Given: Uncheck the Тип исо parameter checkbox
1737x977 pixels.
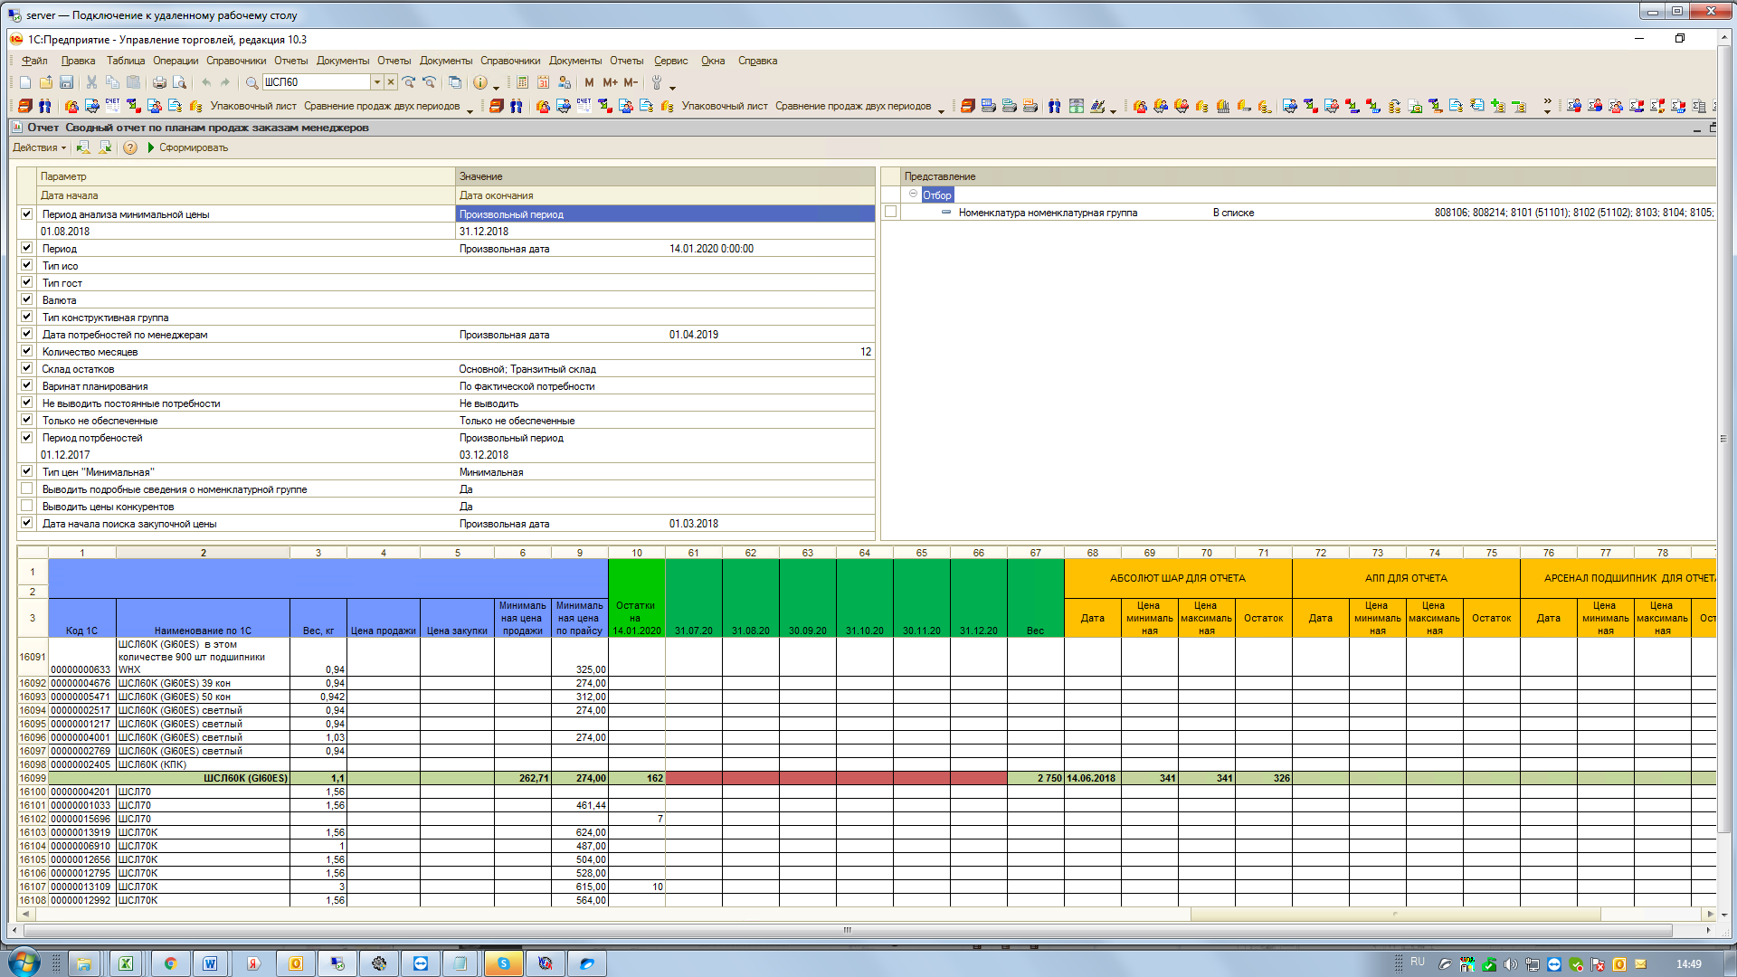Looking at the screenshot, I should click(26, 265).
